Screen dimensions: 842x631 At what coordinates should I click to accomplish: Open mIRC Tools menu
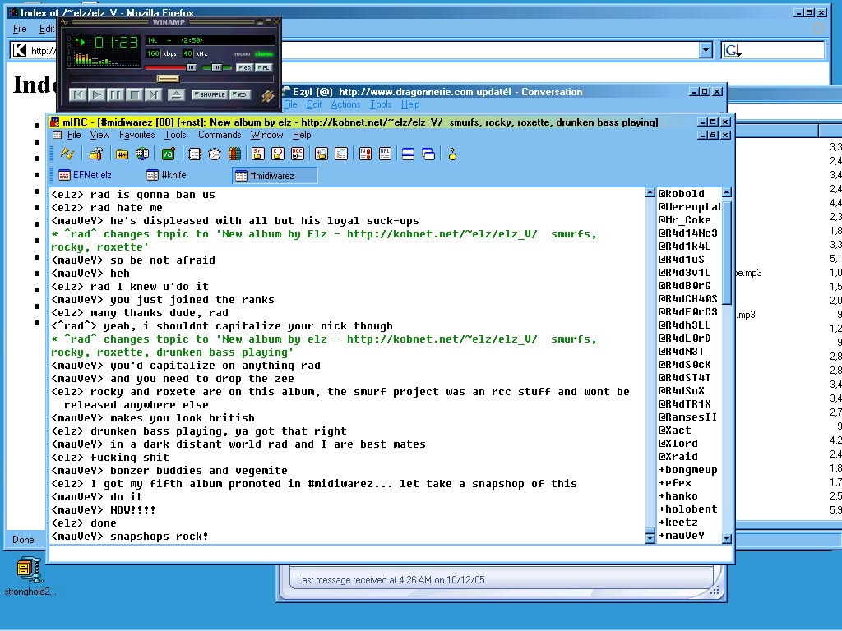pyautogui.click(x=175, y=135)
